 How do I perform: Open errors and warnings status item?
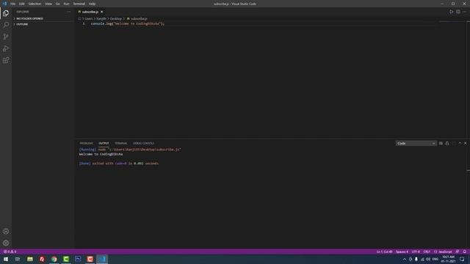coord(10,252)
